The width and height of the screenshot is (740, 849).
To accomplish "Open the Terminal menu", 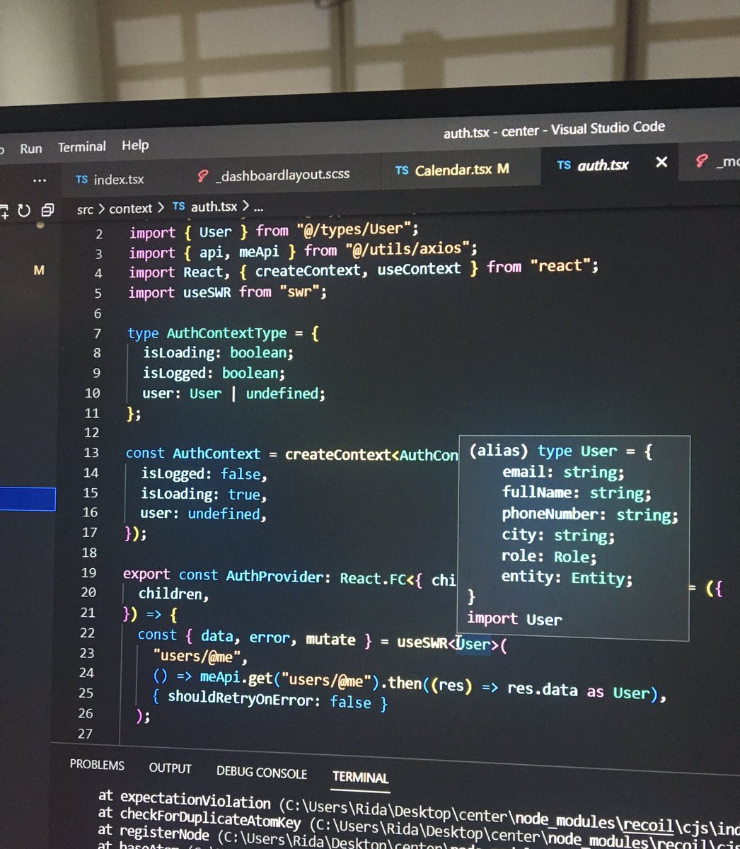I will pyautogui.click(x=82, y=146).
